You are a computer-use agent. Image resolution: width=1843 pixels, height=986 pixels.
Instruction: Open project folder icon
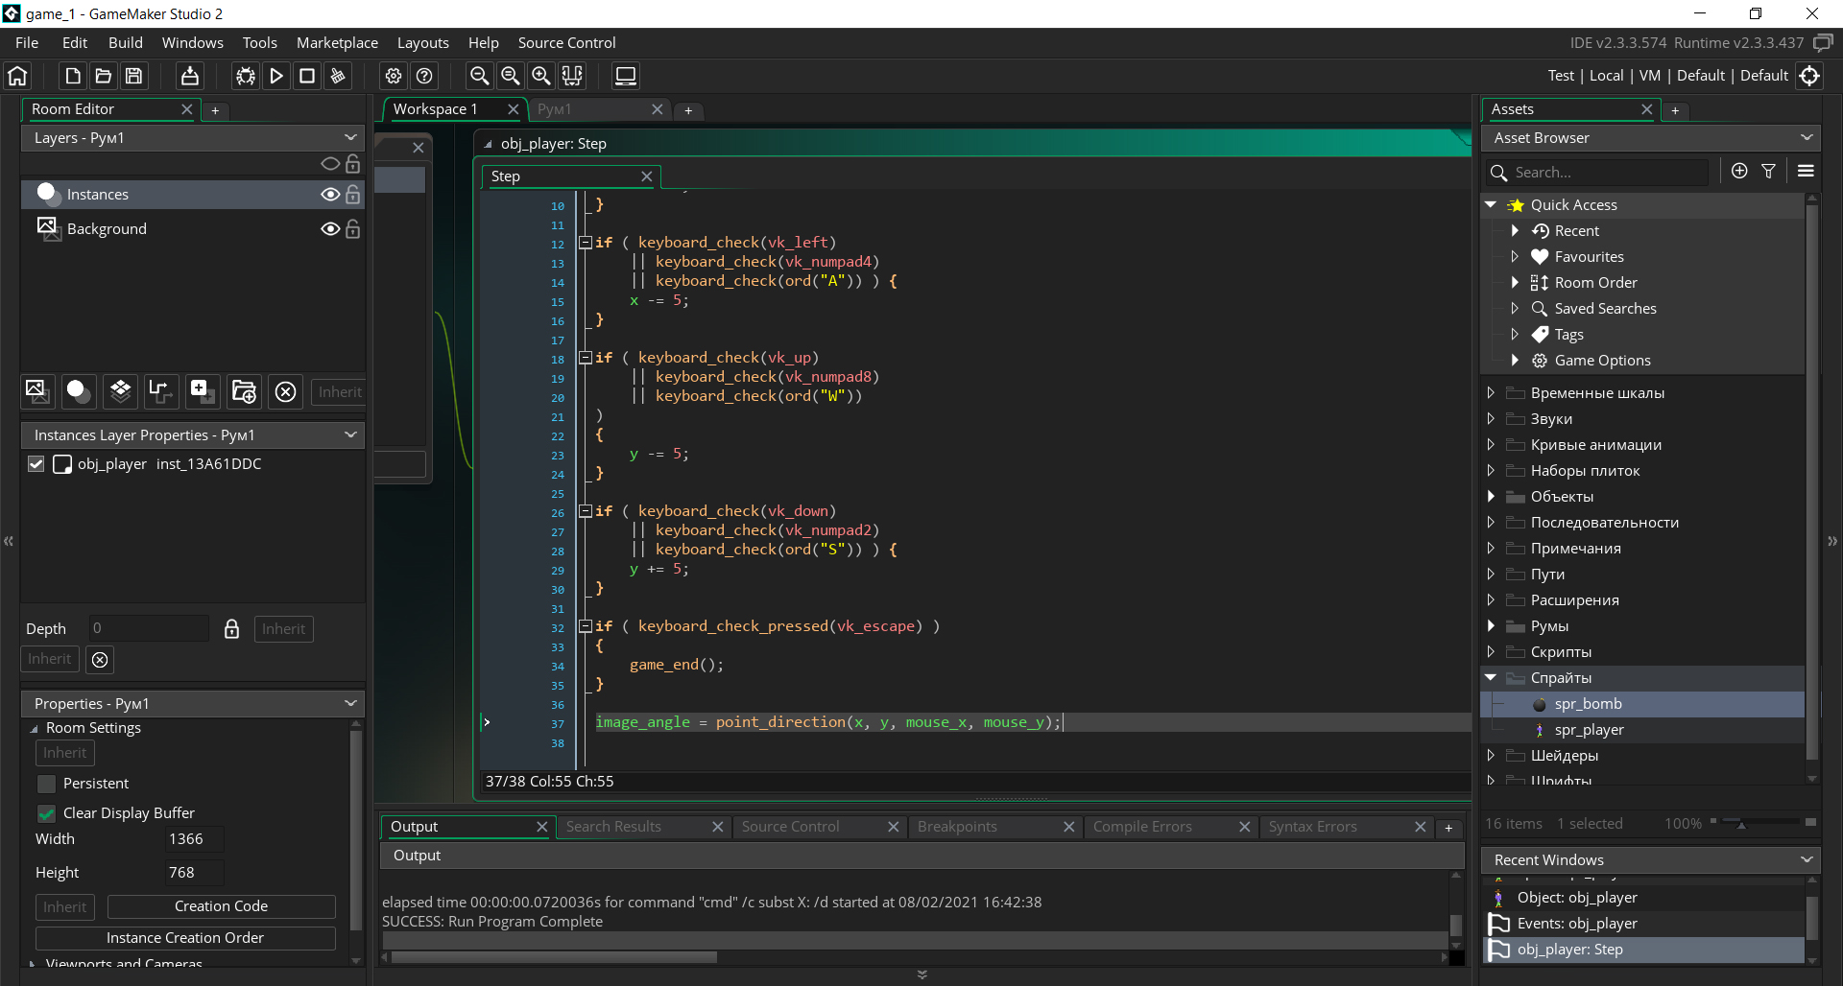point(104,76)
